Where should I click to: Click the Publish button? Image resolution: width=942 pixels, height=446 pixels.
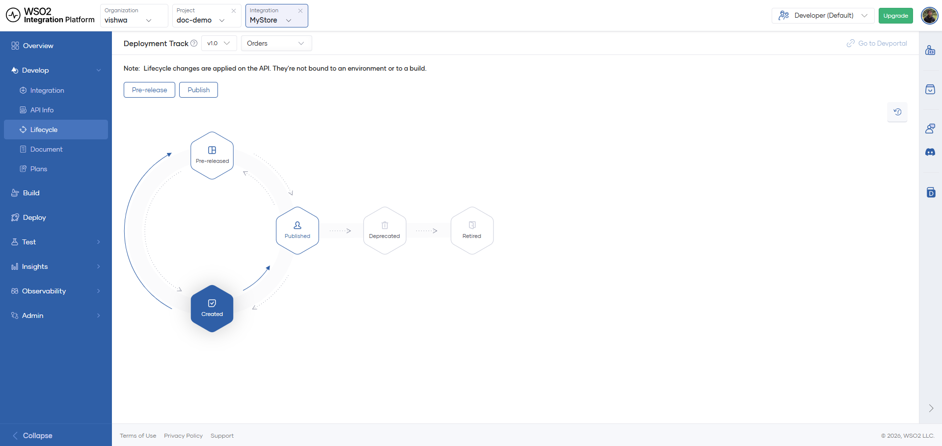pos(198,90)
